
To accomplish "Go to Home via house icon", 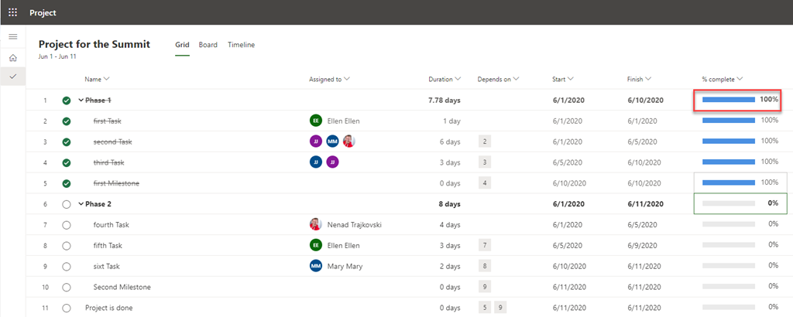I will 12,58.
